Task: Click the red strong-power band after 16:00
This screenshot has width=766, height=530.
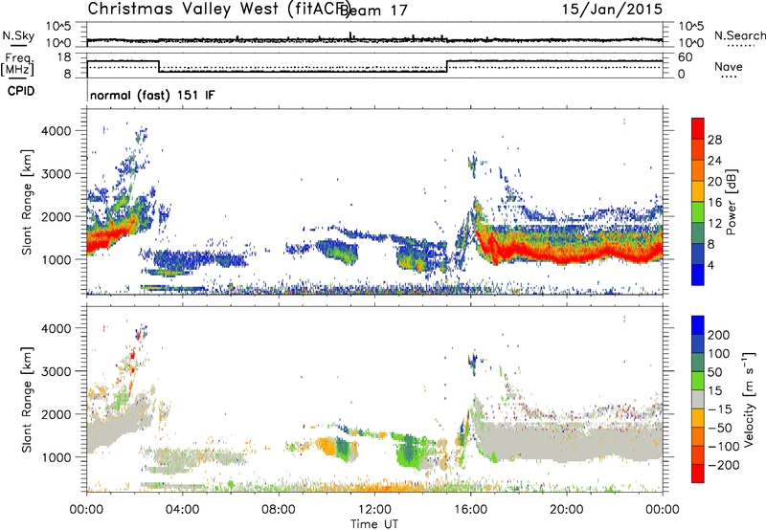Action: (x=567, y=251)
